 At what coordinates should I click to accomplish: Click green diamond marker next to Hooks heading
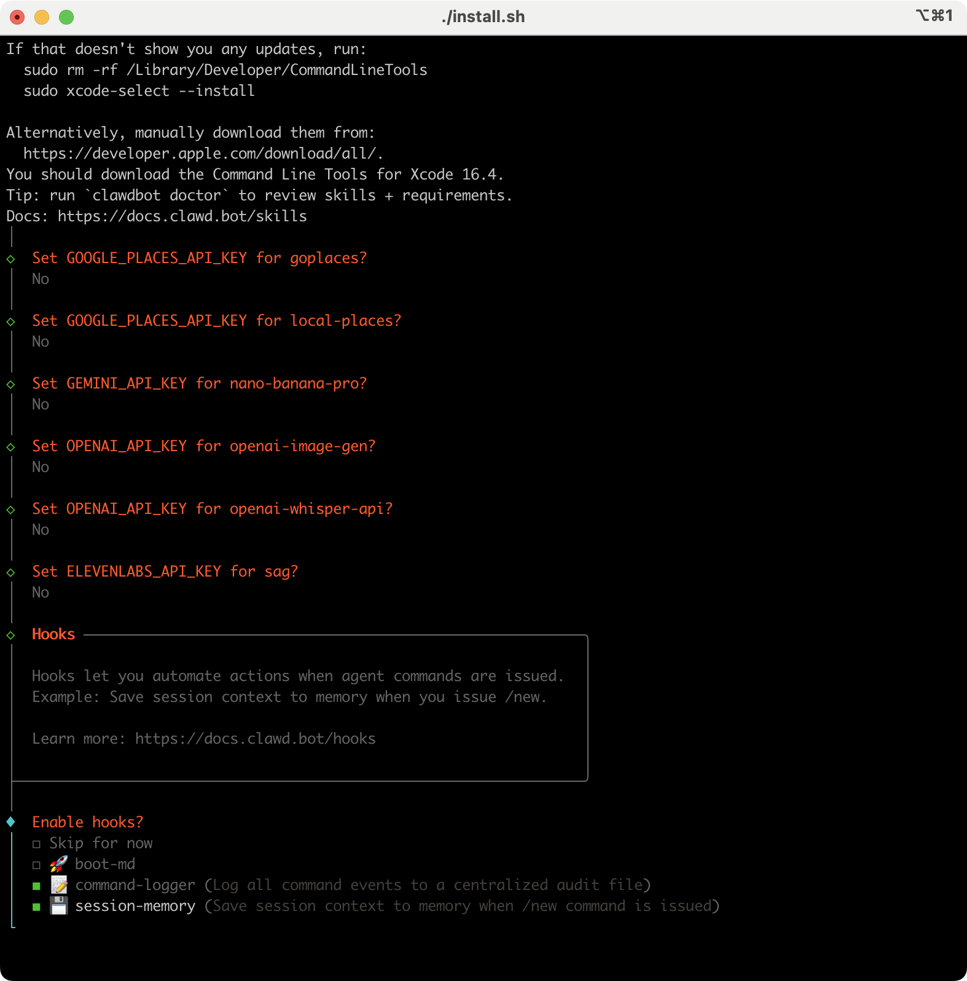pos(11,635)
